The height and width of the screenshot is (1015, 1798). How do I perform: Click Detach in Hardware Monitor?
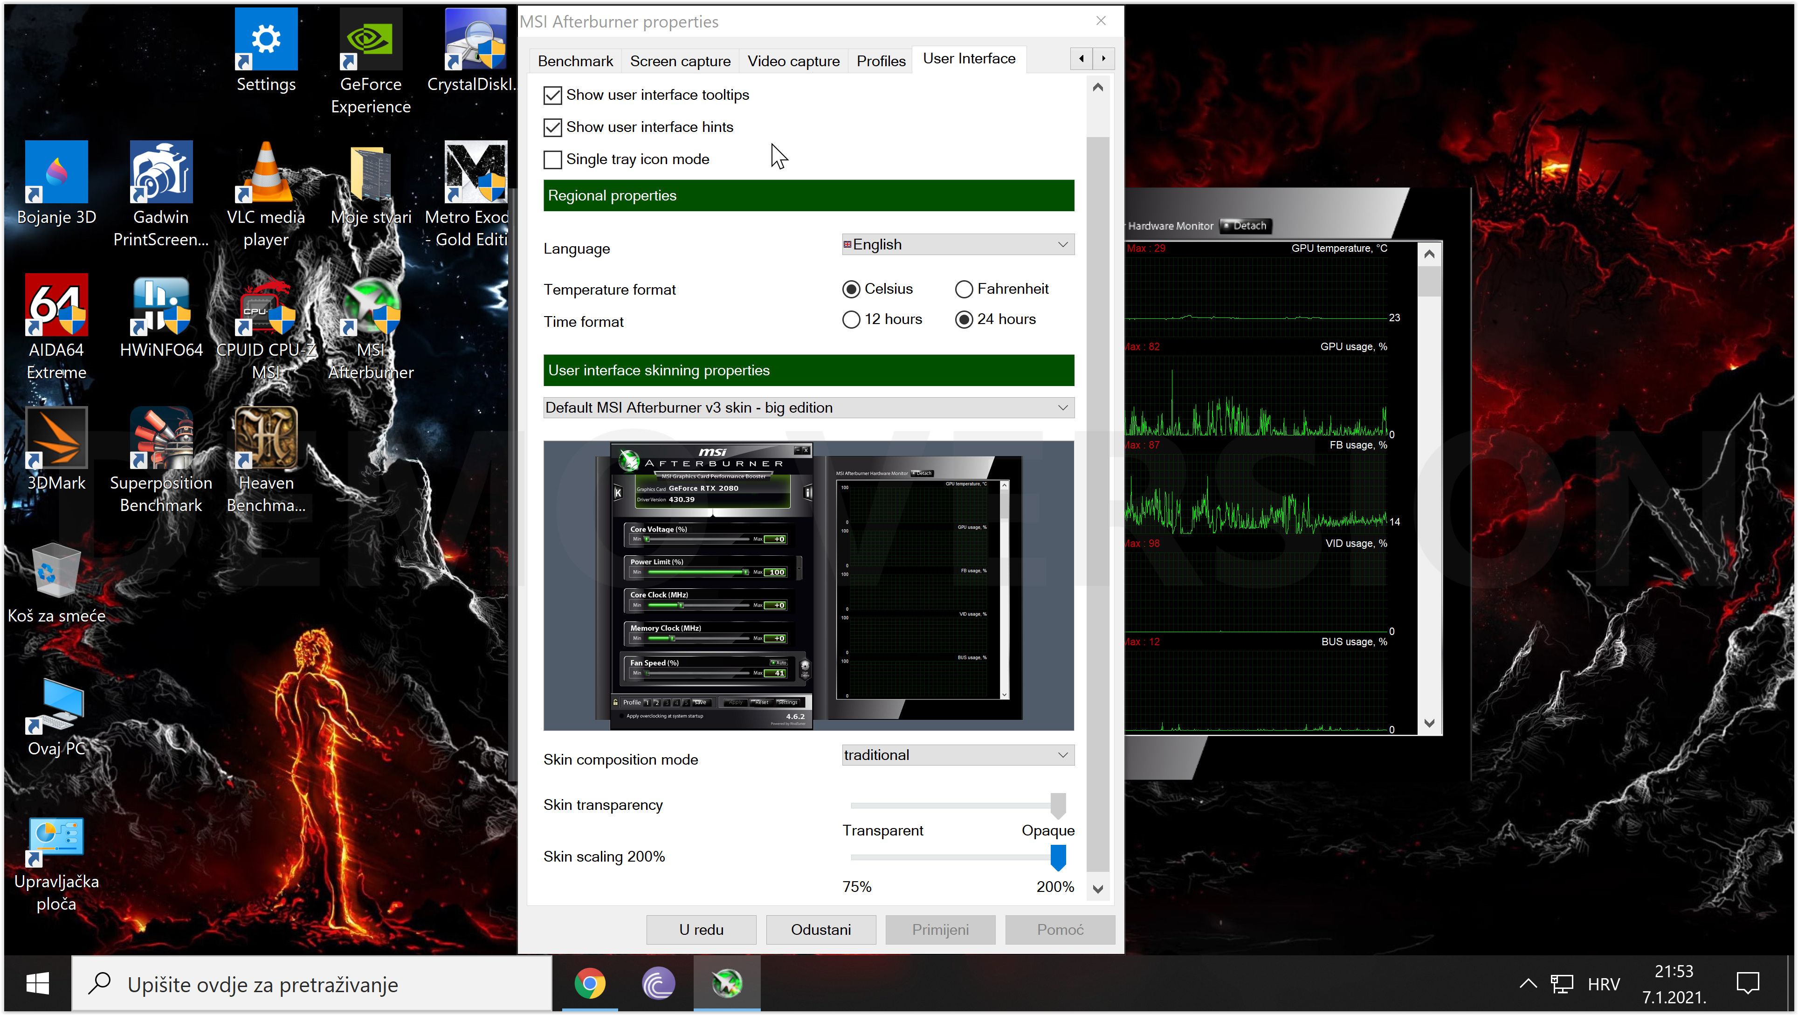(1245, 226)
